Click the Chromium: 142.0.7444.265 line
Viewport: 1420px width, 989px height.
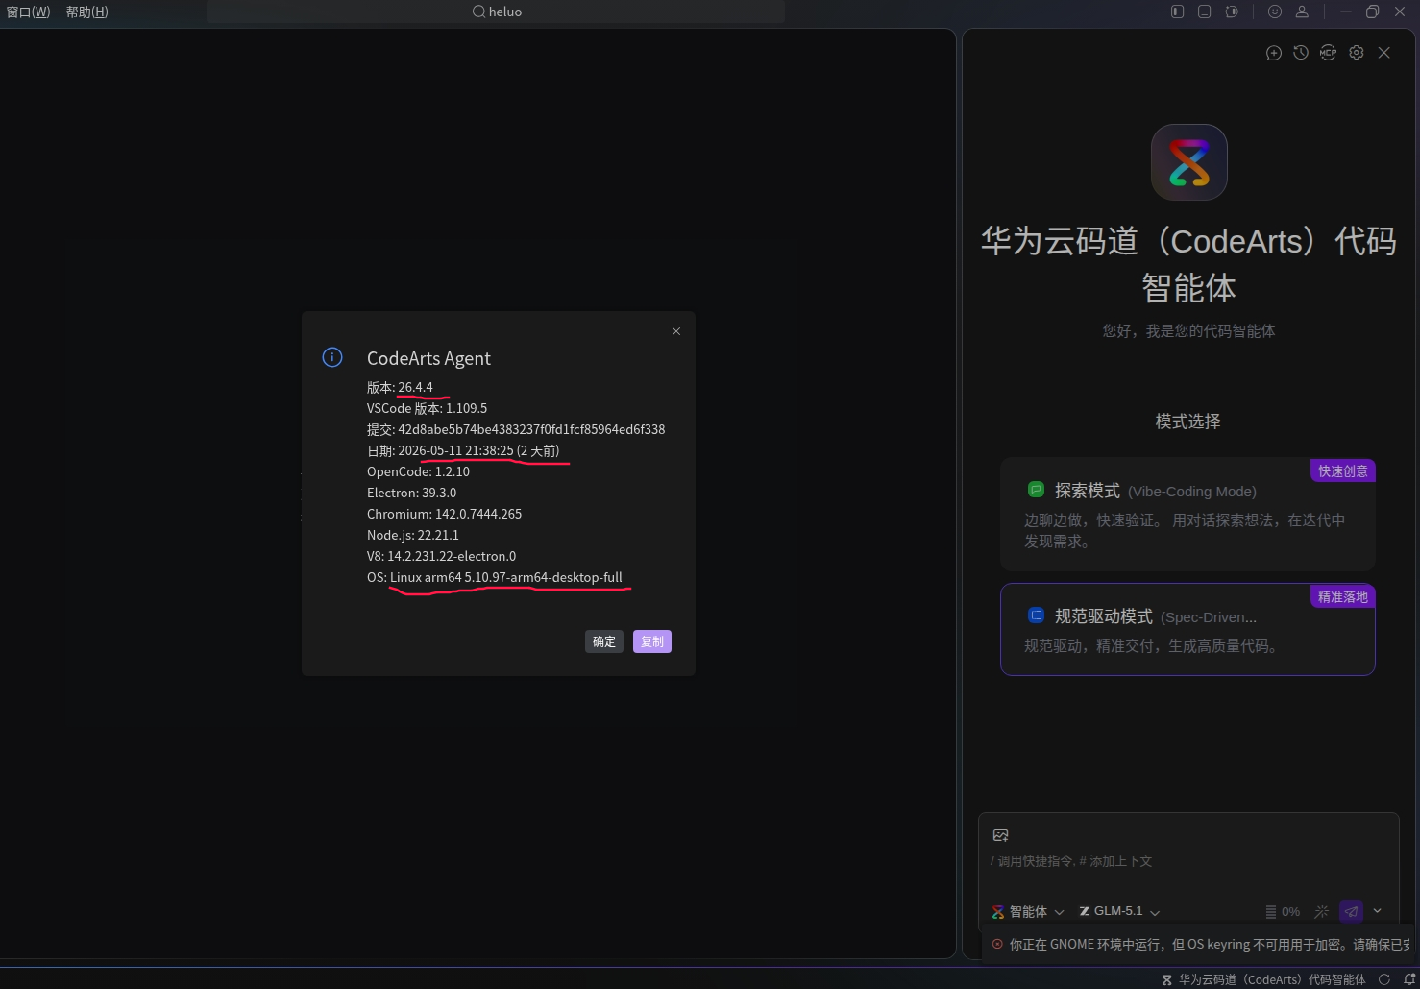coord(444,514)
